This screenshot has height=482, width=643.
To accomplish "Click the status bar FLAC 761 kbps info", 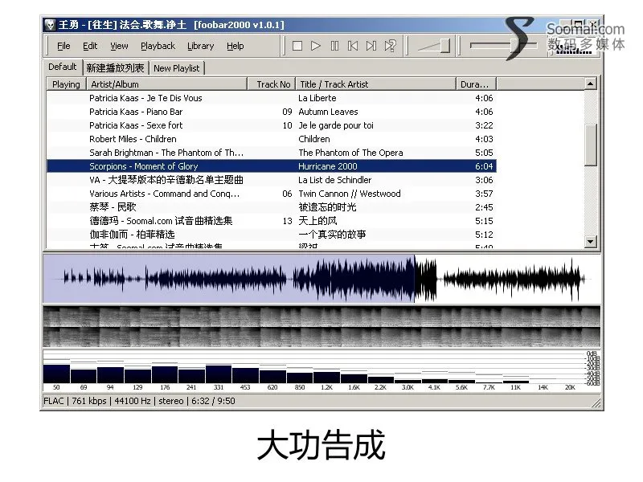I will coord(139,401).
